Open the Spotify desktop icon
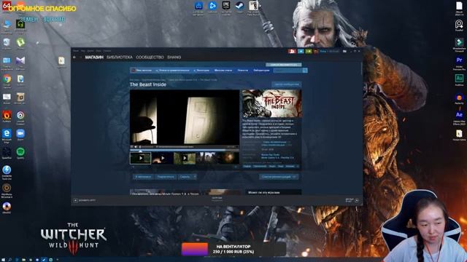Image resolution: width=467 pixels, height=262 pixels. (x=20, y=154)
